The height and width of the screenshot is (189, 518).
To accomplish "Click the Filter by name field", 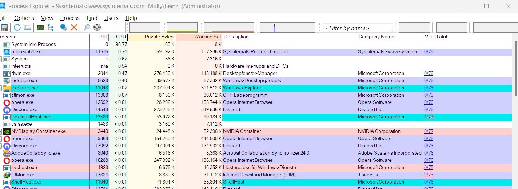I will [358, 28].
